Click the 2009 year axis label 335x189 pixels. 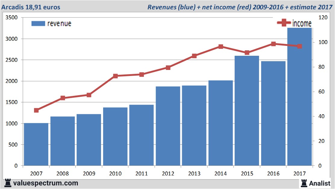89,174
